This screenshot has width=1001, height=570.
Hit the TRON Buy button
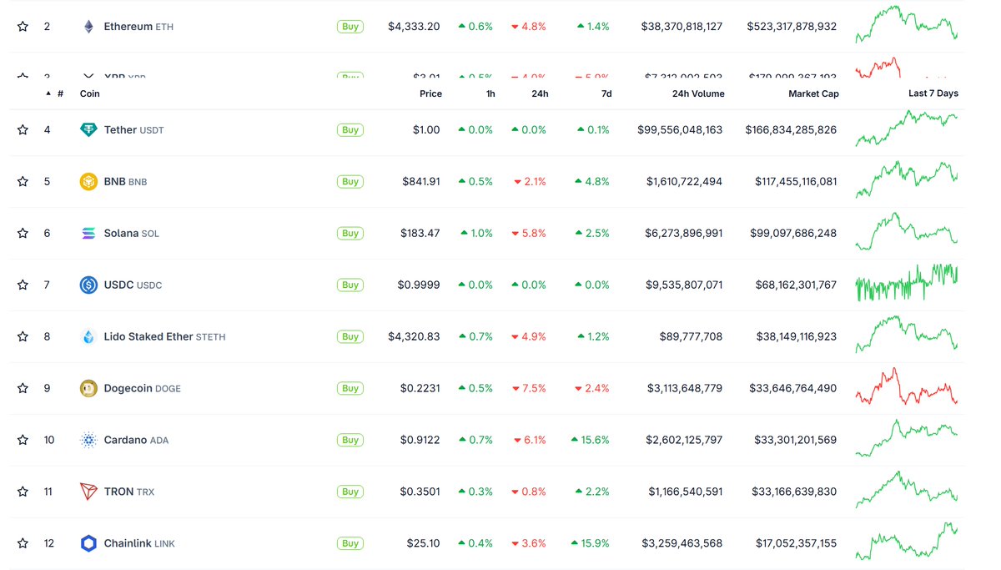point(350,492)
